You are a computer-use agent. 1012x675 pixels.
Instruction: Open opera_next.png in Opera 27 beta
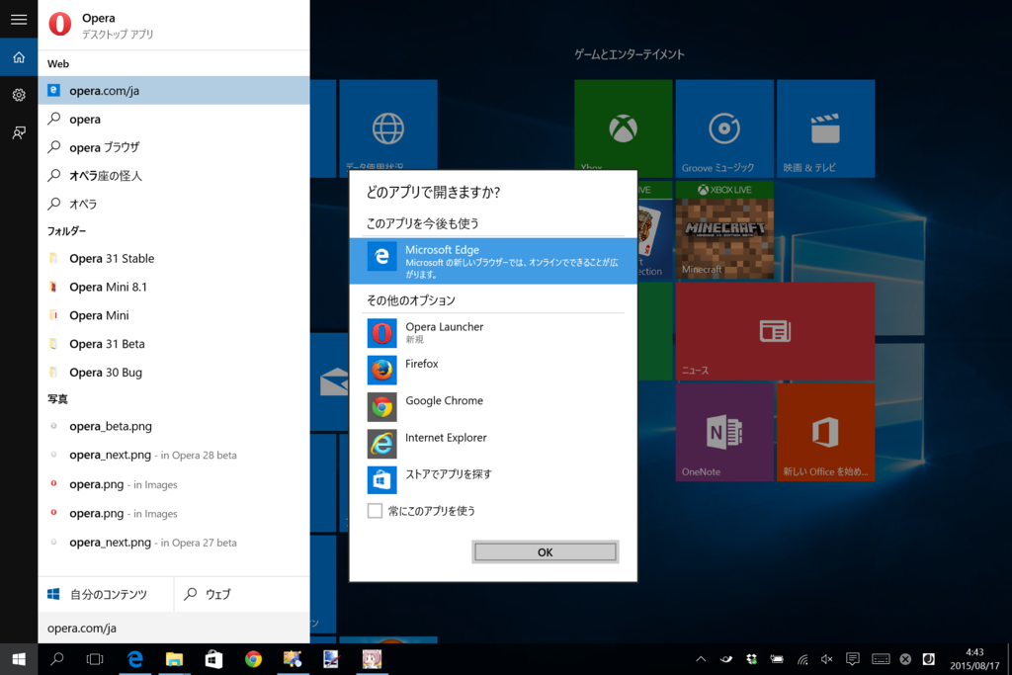pyautogui.click(x=174, y=543)
